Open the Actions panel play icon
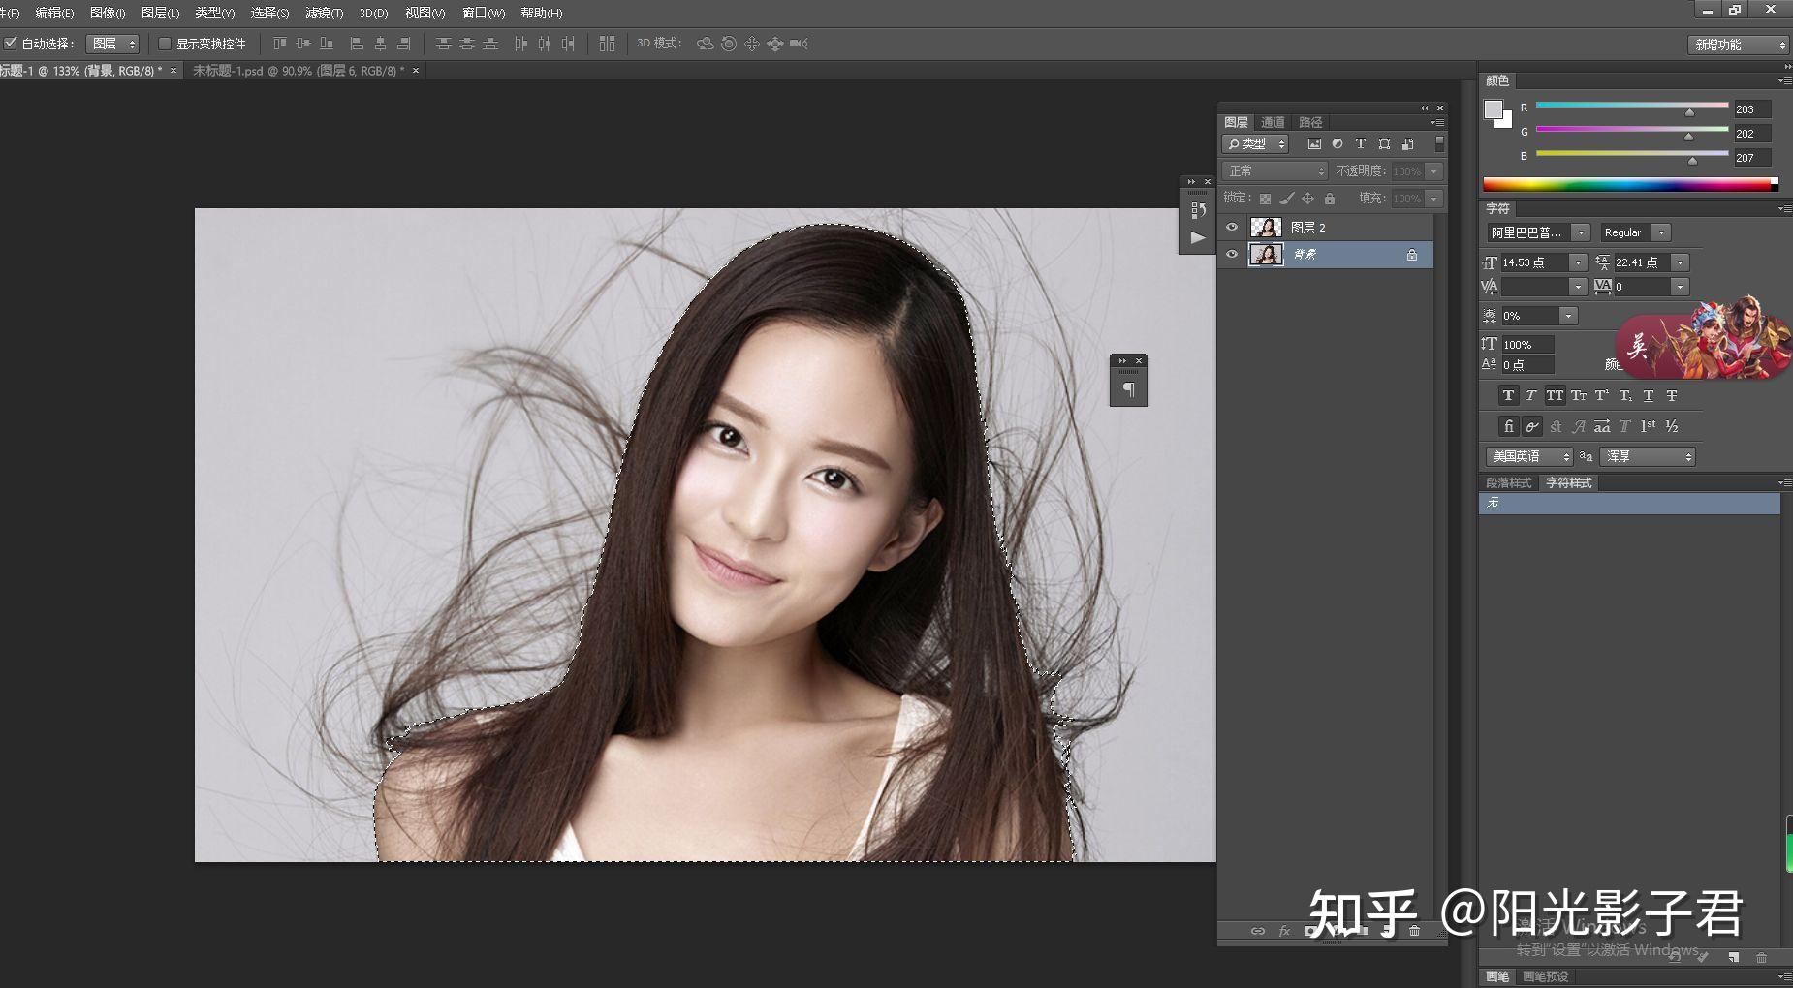This screenshot has height=988, width=1793. 1198,237
